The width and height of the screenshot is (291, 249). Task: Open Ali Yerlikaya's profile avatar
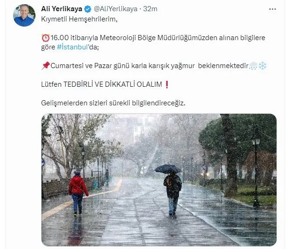[x=24, y=15]
